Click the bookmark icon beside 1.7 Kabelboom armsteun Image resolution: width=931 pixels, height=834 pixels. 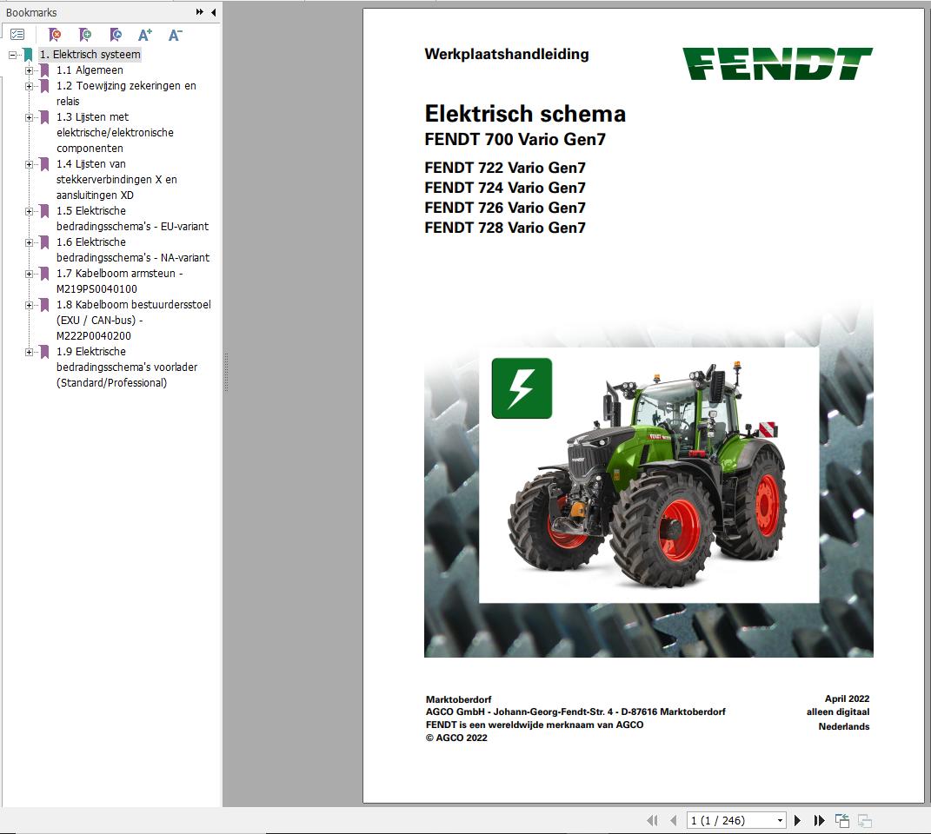pos(44,274)
